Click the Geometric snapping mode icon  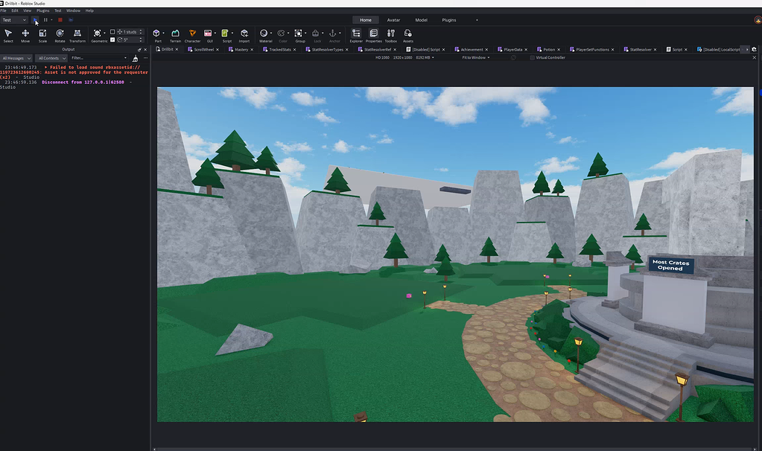(97, 33)
